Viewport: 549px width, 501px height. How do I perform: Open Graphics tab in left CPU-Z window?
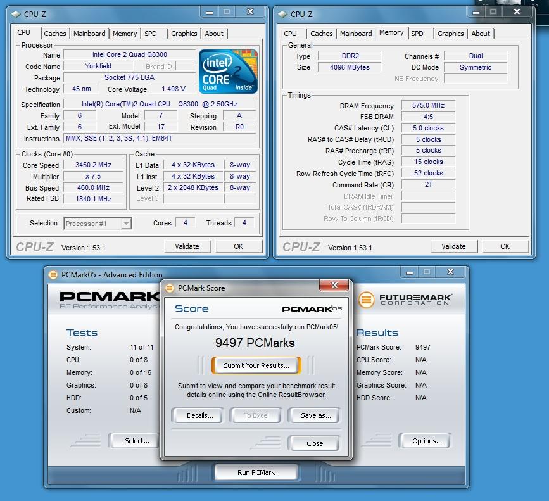coord(184,34)
